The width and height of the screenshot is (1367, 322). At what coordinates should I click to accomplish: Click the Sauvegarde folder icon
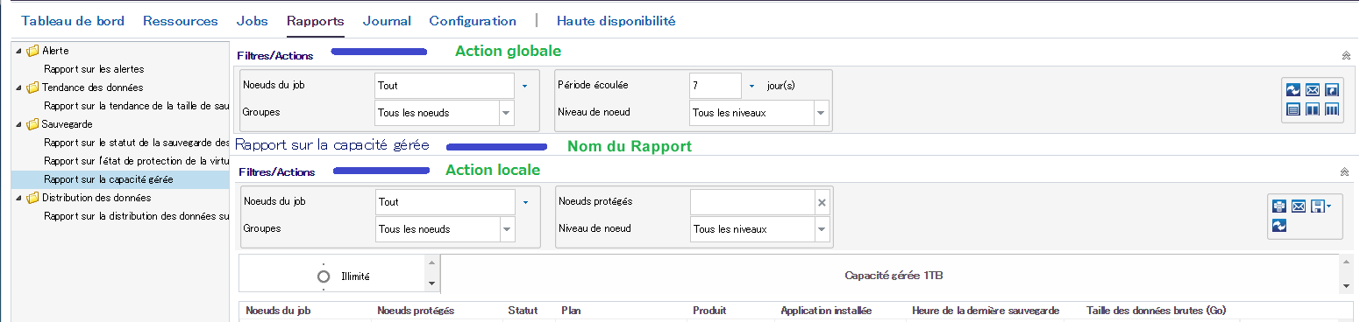pos(33,124)
